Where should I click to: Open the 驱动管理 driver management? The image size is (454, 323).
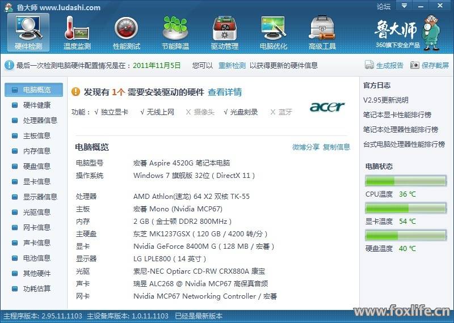(224, 32)
